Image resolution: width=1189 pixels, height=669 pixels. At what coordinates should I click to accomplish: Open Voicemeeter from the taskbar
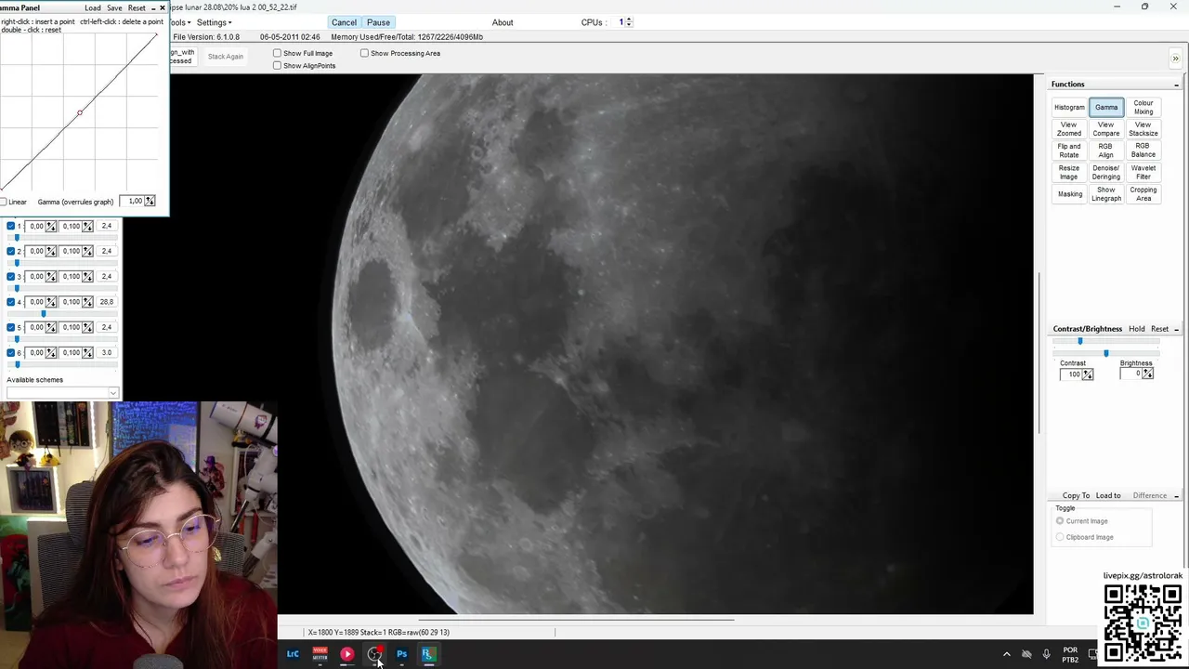(320, 654)
